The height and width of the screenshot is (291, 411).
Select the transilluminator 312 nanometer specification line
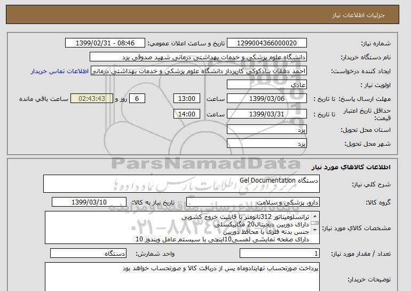click(246, 217)
